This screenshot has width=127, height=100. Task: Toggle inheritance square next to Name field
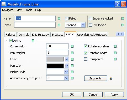pos(59,18)
